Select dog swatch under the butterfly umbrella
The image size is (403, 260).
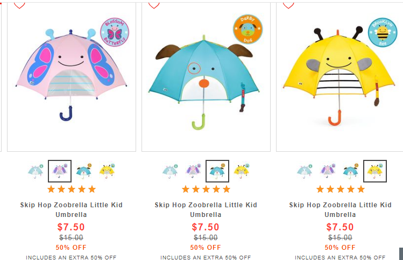(x=84, y=171)
